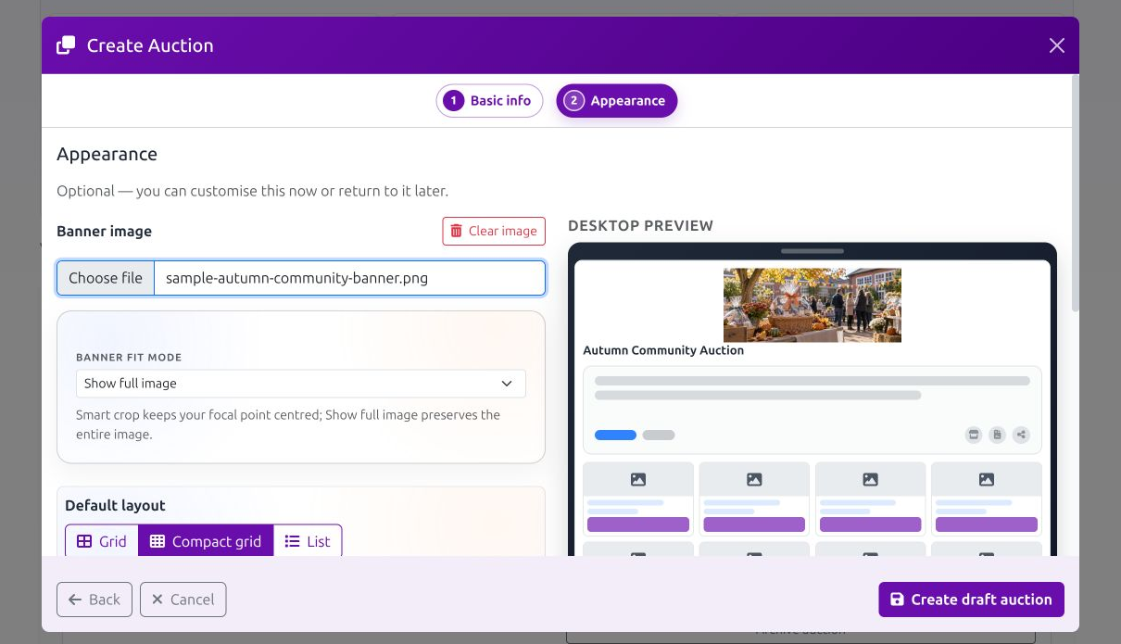
Task: Click the storefront icon in desktop preview
Action: pos(974,435)
